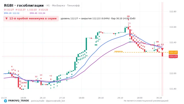Click the red triangle inside the breakout badge
Image resolution: width=184 pixels, height=104 pixels.
coord(7,18)
